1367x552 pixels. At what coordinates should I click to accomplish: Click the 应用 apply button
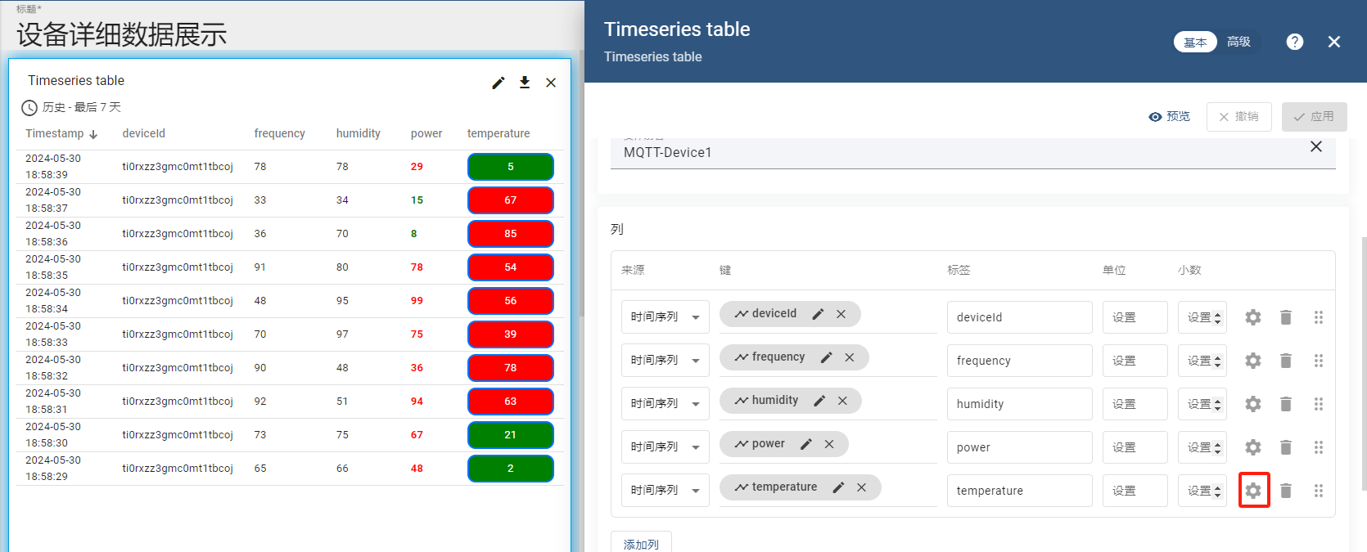[x=1314, y=117]
